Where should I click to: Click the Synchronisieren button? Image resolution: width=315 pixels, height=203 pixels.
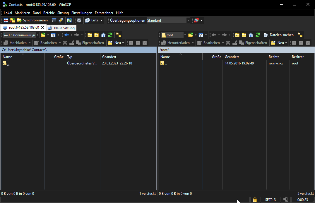pos(32,20)
